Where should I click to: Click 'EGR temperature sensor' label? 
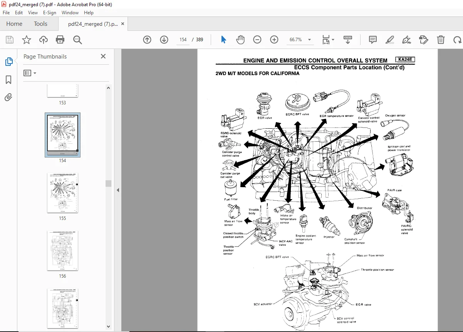(337, 116)
